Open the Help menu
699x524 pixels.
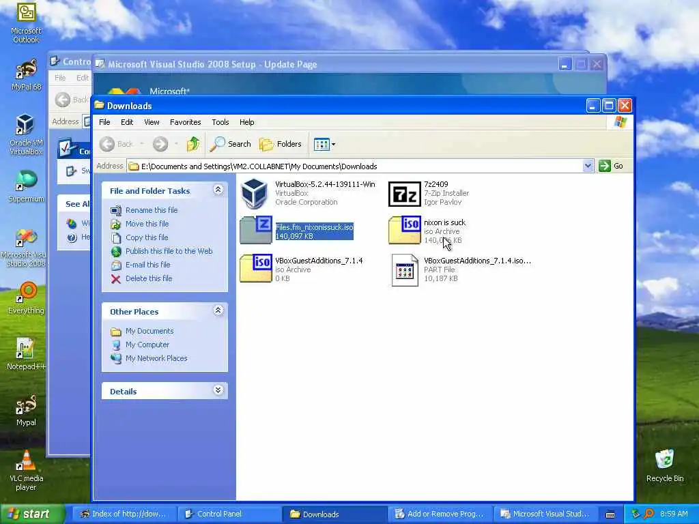[x=246, y=122]
